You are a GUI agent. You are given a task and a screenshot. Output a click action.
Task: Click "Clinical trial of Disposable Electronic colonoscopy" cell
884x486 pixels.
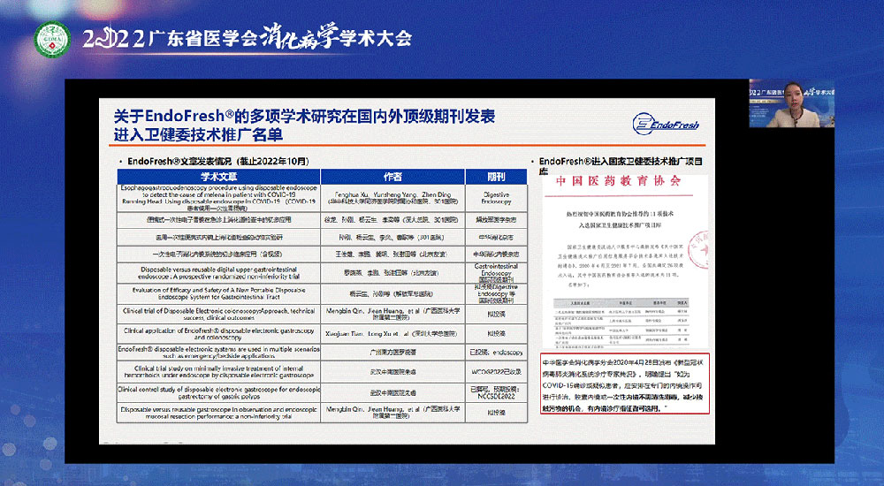(x=218, y=314)
